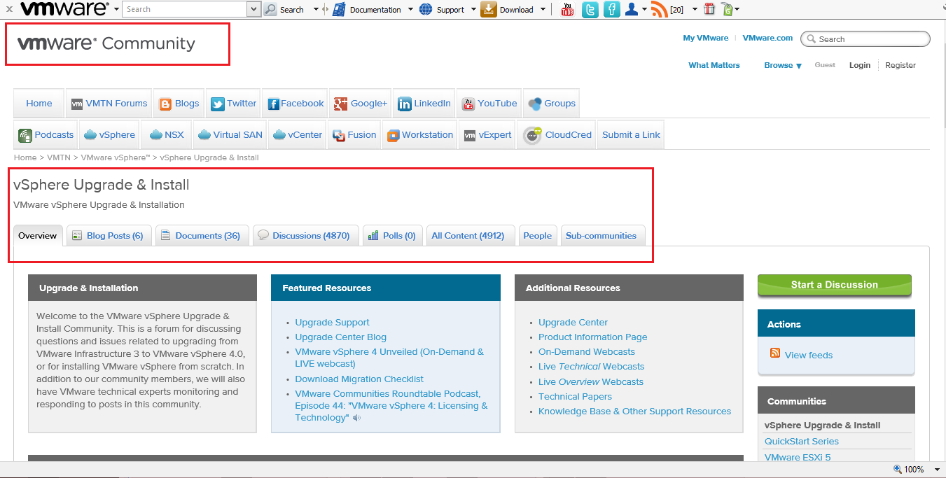946x478 pixels.
Task: Click the YouTube icon in the browser toolbar
Action: click(x=568, y=9)
